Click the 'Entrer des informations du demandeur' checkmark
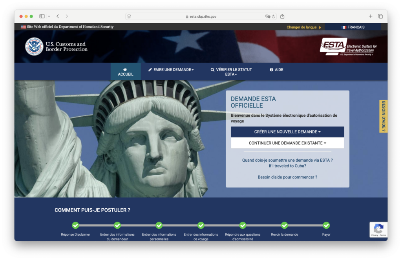This screenshot has height=260, width=402. pyautogui.click(x=117, y=225)
